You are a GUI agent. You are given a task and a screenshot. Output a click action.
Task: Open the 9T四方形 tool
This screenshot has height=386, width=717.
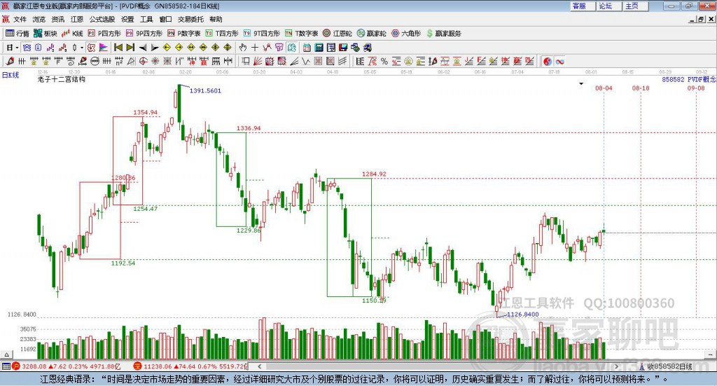click(262, 34)
